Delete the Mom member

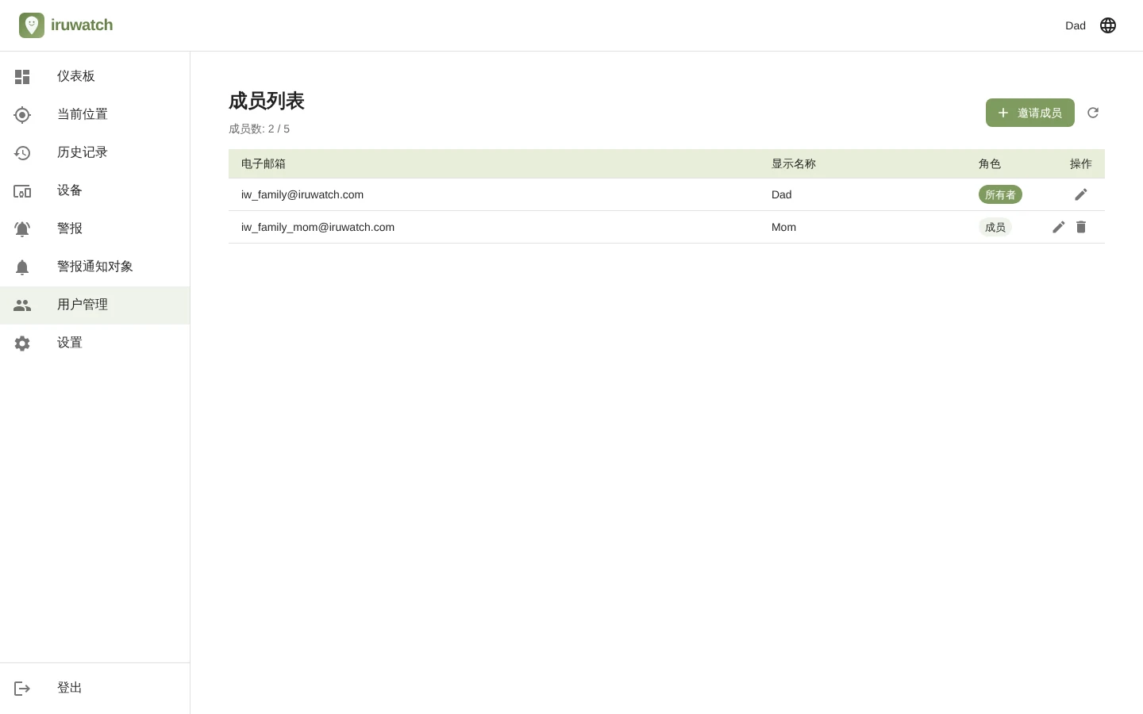point(1081,227)
